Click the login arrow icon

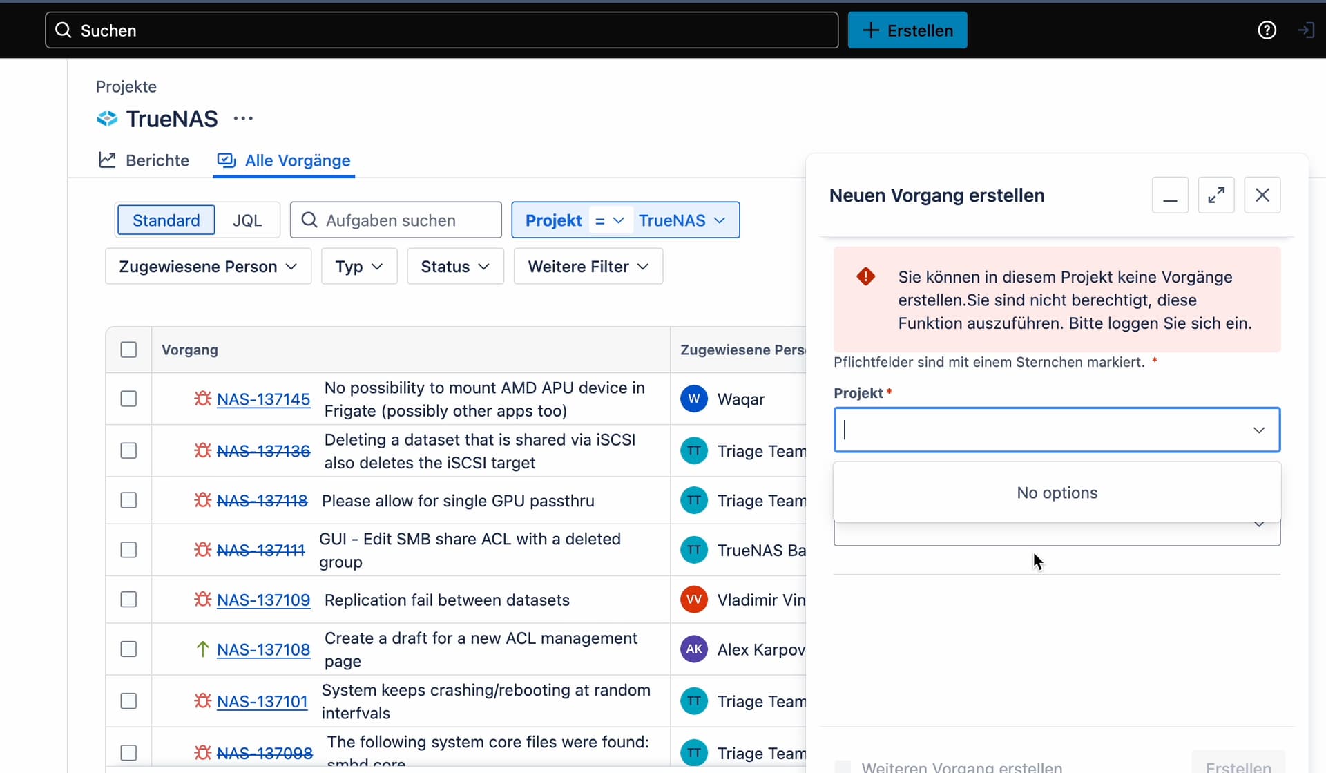pos(1305,30)
